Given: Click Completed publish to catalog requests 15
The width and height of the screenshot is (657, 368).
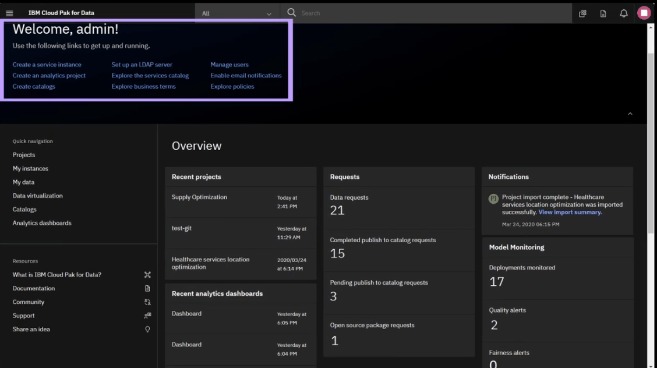Looking at the screenshot, I should point(337,254).
